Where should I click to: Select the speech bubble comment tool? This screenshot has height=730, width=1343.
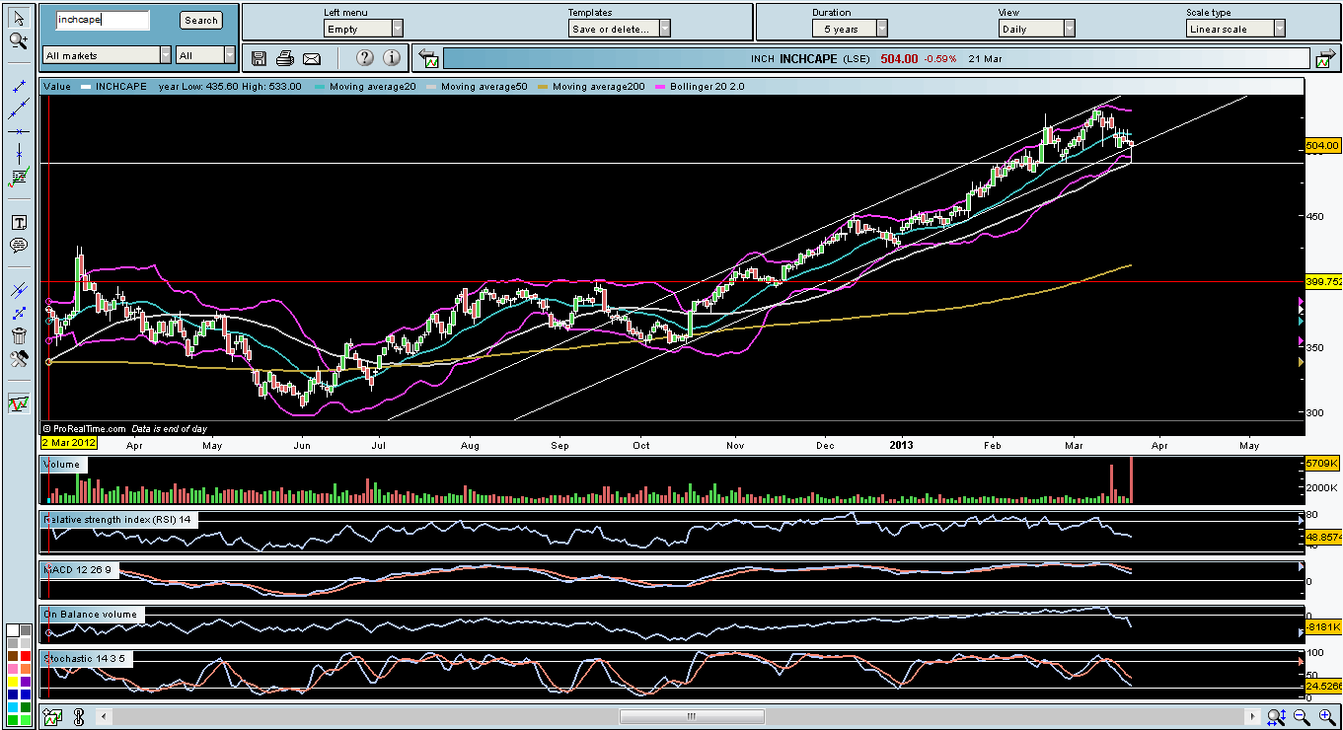19,246
